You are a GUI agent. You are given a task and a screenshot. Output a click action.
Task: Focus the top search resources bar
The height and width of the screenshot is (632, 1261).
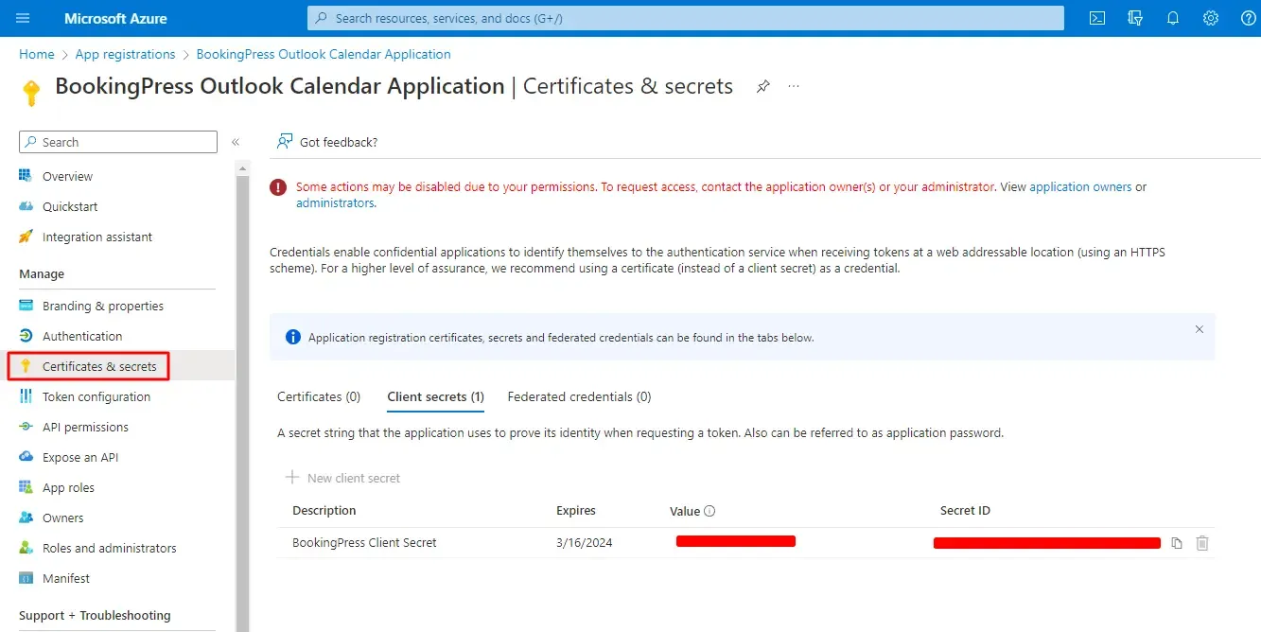coord(685,18)
